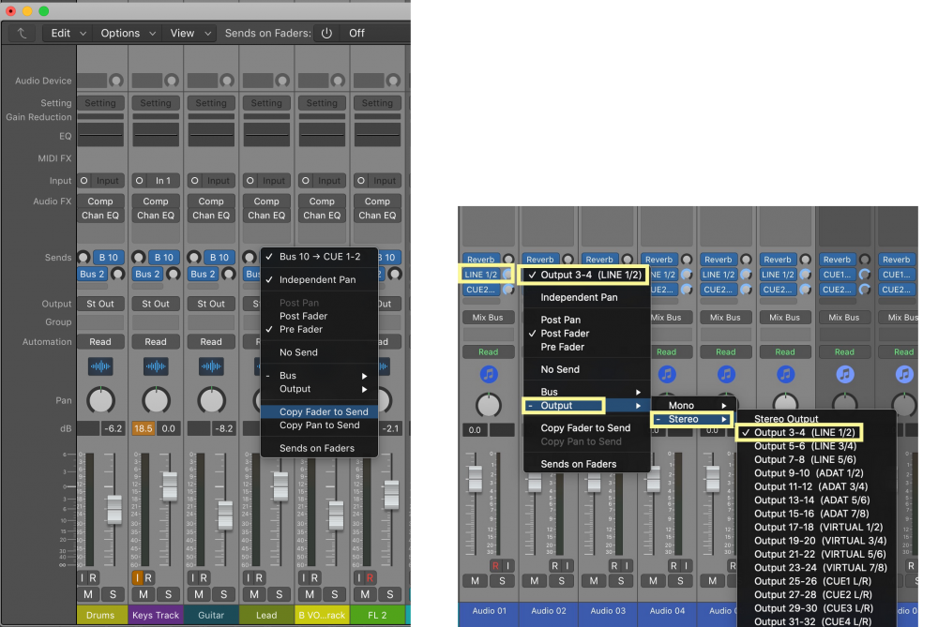Adjust the Drums pan knob
This screenshot has height=627, width=938.
tap(100, 401)
